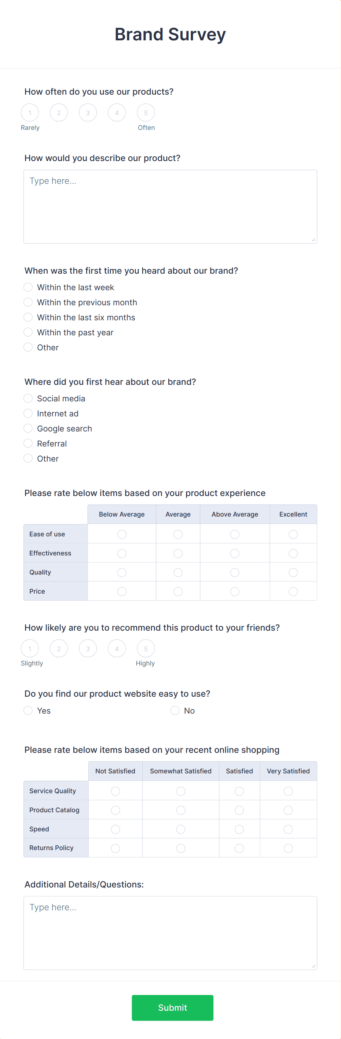341x1039 pixels.
Task: Rate Returns Policy as Not Satisfied
Action: 115,848
